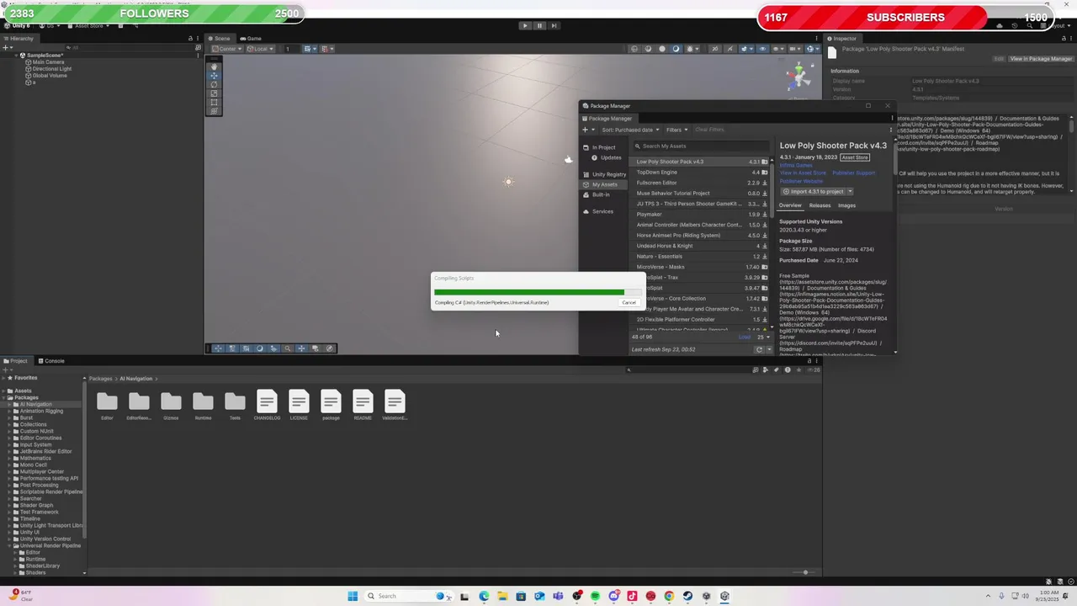The height and width of the screenshot is (606, 1077).
Task: Open the Images tab
Action: click(846, 205)
